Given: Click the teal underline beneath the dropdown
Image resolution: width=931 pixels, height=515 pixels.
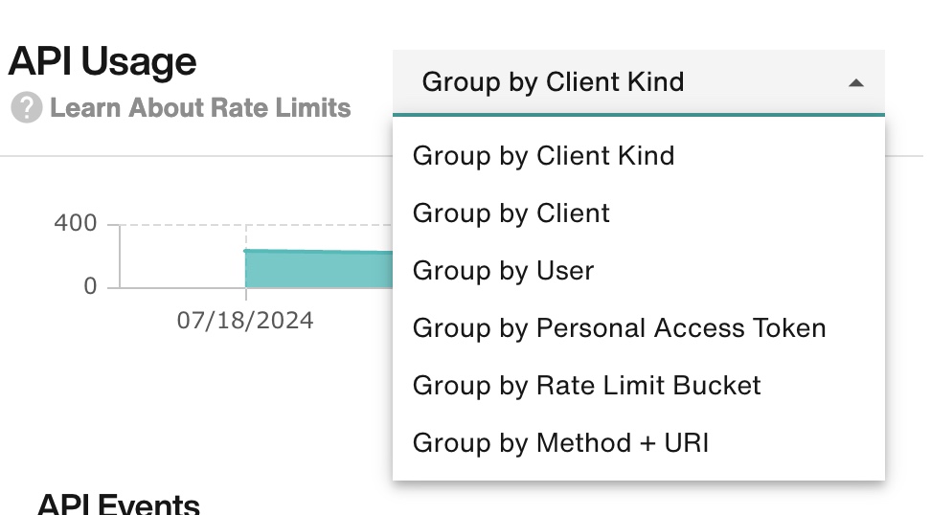Looking at the screenshot, I should pos(639,115).
